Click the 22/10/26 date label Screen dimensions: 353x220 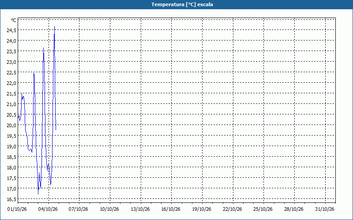[x=233, y=209]
